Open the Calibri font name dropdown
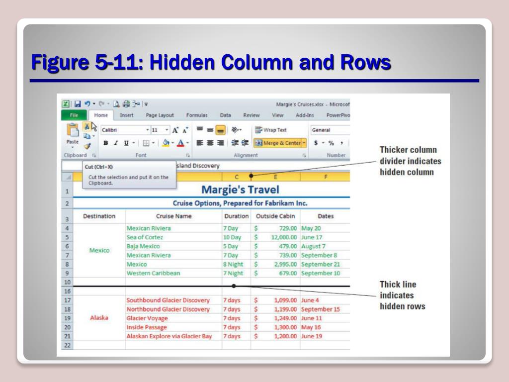 coord(148,130)
